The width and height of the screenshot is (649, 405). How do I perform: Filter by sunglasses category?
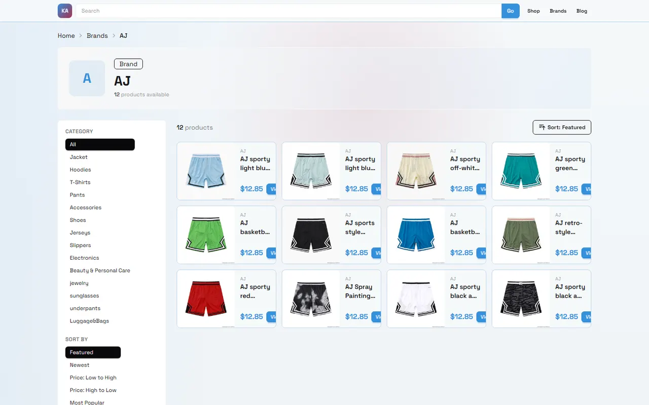pos(84,296)
